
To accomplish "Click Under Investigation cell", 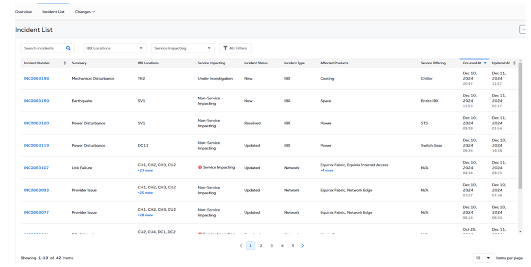I will click(x=215, y=79).
